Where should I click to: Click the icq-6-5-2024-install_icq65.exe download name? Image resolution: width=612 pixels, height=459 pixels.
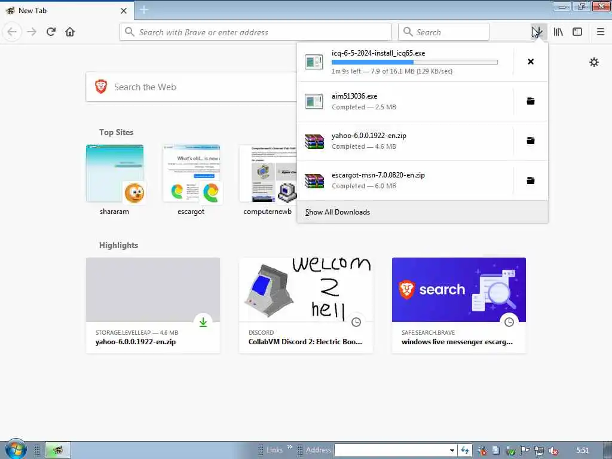coord(378,53)
